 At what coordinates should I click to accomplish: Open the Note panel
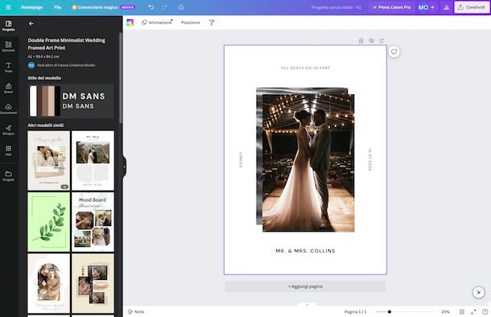pyautogui.click(x=136, y=311)
